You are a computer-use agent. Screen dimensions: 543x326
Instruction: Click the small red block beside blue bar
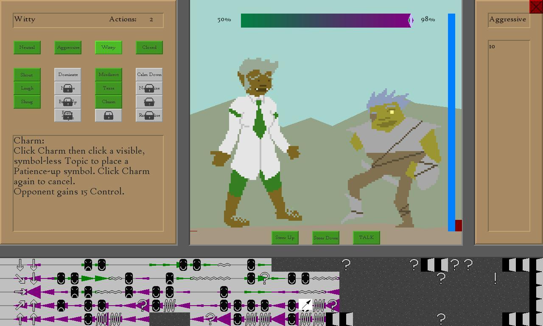458,225
